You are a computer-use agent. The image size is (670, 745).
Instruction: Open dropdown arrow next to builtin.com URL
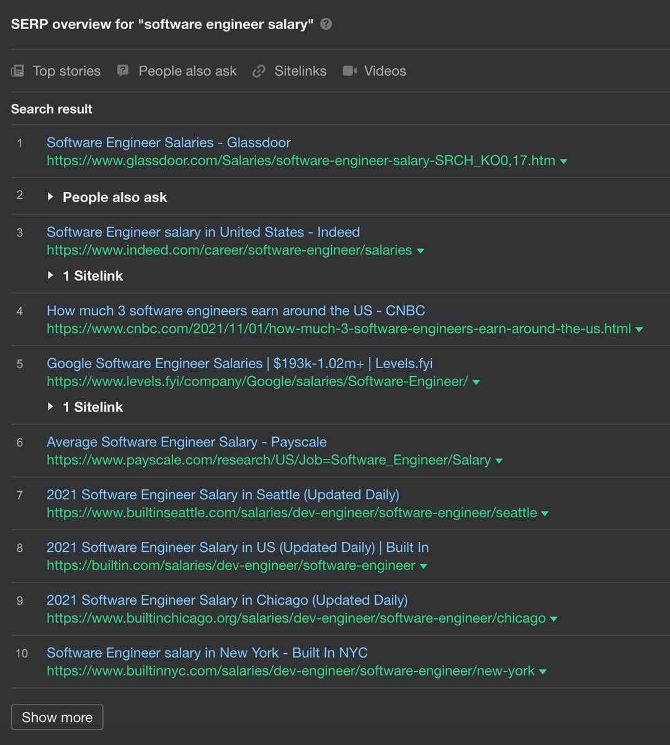tap(423, 567)
